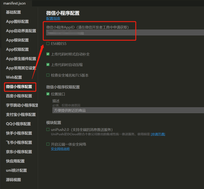204x189 pixels.
Task: Toggle the 位置接口 permission checkbox
Action: tap(48, 94)
